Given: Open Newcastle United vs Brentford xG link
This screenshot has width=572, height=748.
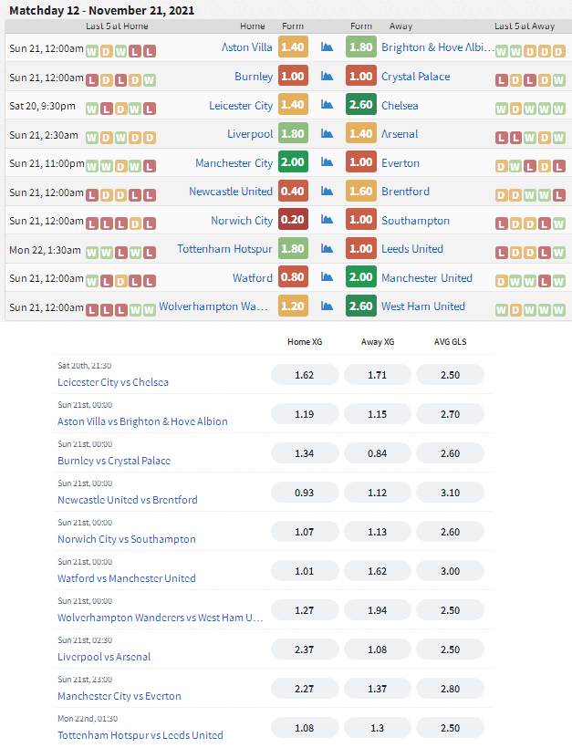Looking at the screenshot, I should tap(128, 500).
